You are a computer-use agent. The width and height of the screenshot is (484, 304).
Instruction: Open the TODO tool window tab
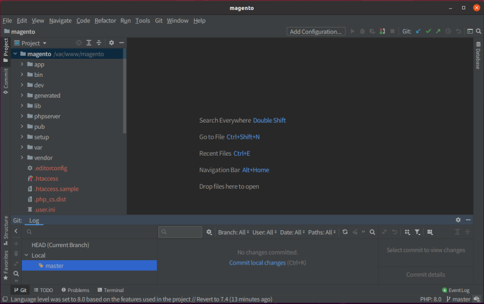(43, 290)
